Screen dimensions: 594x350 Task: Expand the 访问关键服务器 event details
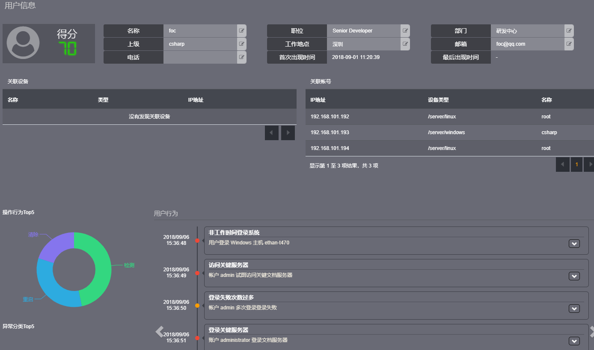click(x=574, y=276)
